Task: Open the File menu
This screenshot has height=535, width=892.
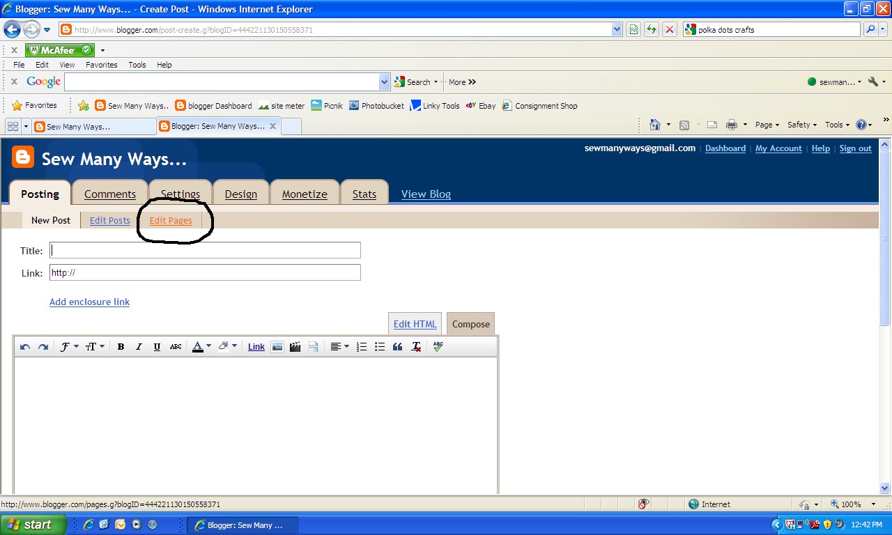Action: (x=19, y=65)
